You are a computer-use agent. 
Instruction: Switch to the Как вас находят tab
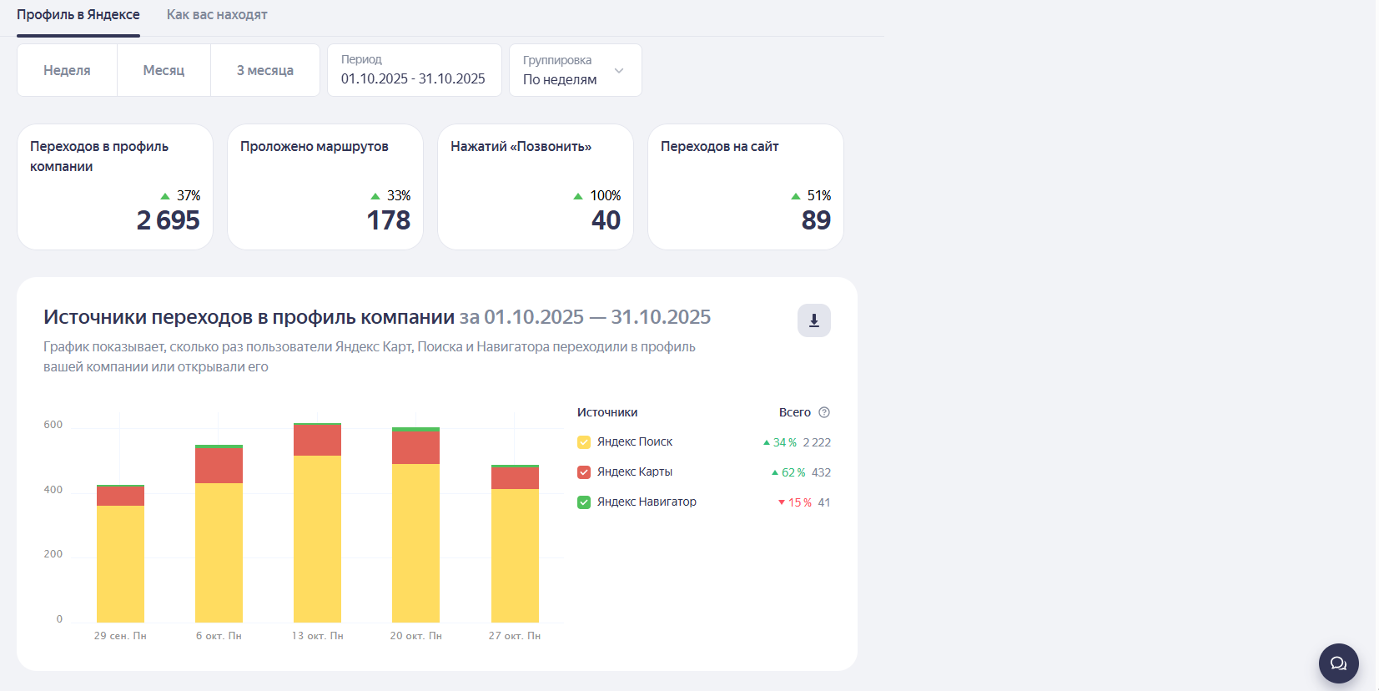pos(217,15)
